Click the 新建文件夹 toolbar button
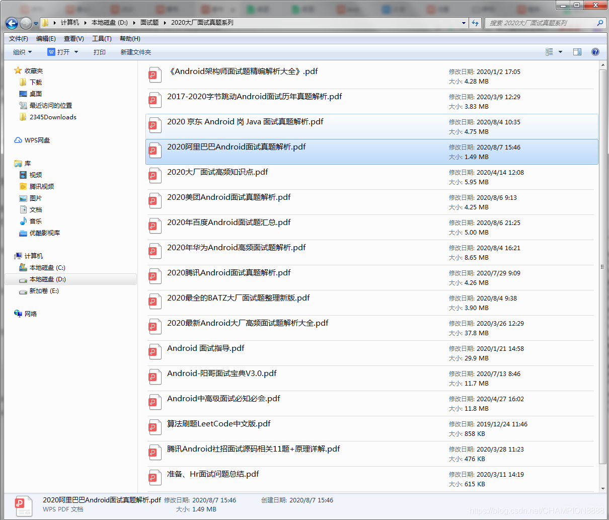The width and height of the screenshot is (609, 520). point(136,52)
